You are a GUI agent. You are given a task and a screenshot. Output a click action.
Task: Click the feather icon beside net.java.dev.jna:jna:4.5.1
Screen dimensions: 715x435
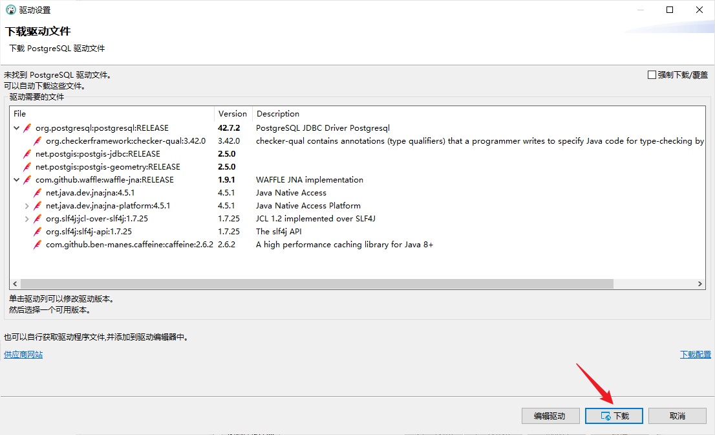coord(37,193)
